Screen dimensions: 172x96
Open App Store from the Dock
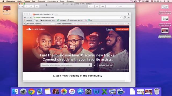click(80, 91)
